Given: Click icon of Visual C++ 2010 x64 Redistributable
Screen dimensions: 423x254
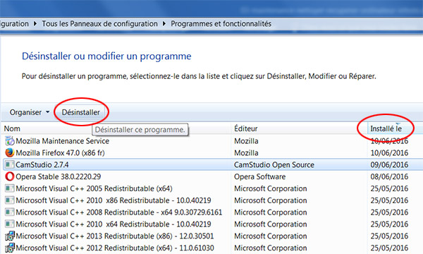Looking at the screenshot, I should (x=10, y=224).
